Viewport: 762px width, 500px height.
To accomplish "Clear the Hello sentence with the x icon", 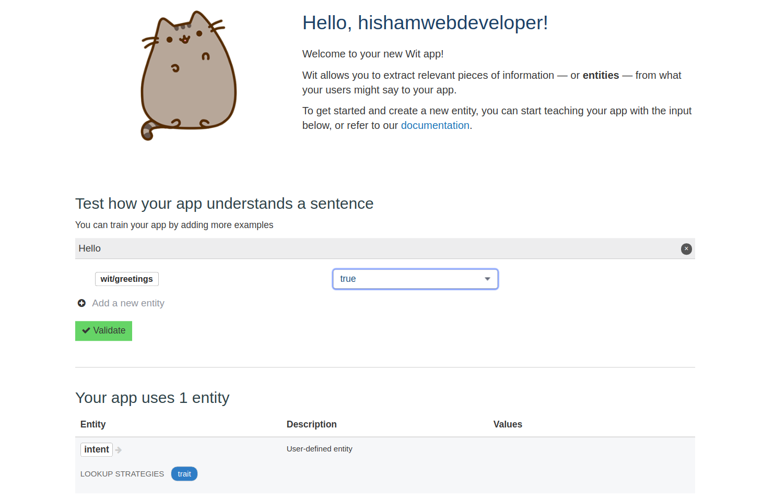I will click(686, 249).
